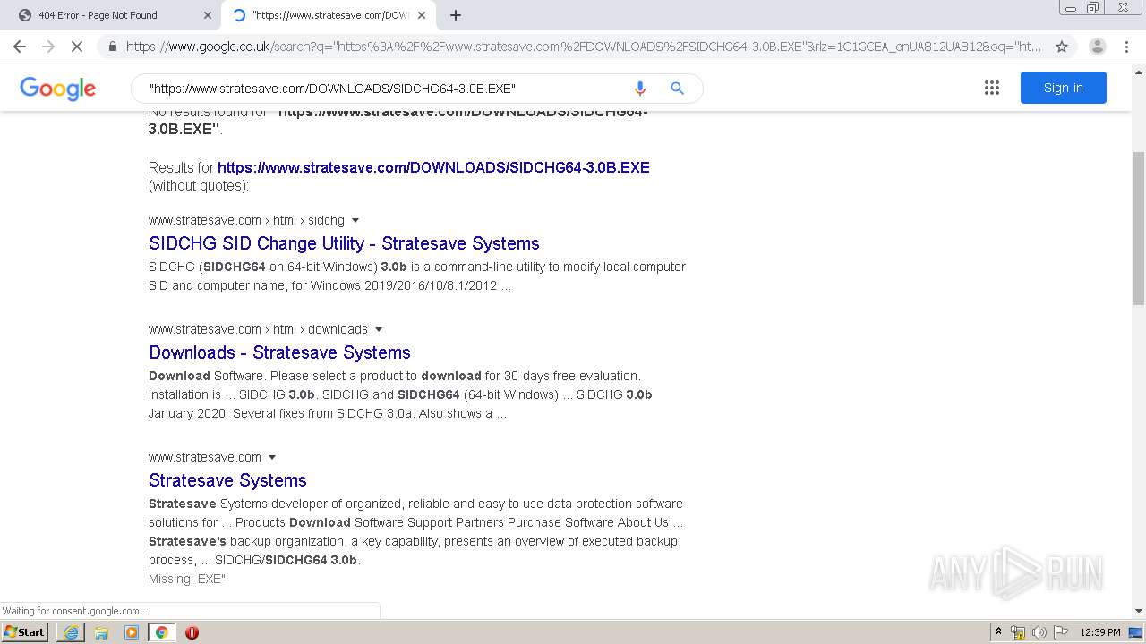Click the Google logo
This screenshot has height=644, width=1146.
click(x=58, y=89)
